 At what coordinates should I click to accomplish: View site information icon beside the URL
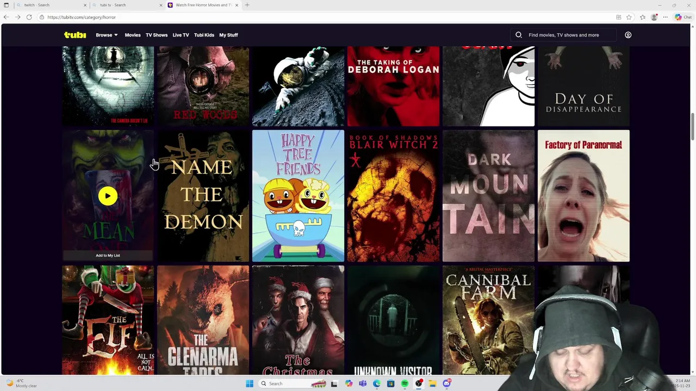point(41,17)
